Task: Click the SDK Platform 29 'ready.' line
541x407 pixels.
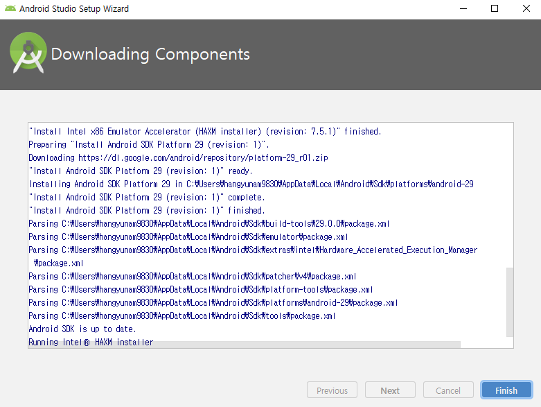Action: (141, 171)
